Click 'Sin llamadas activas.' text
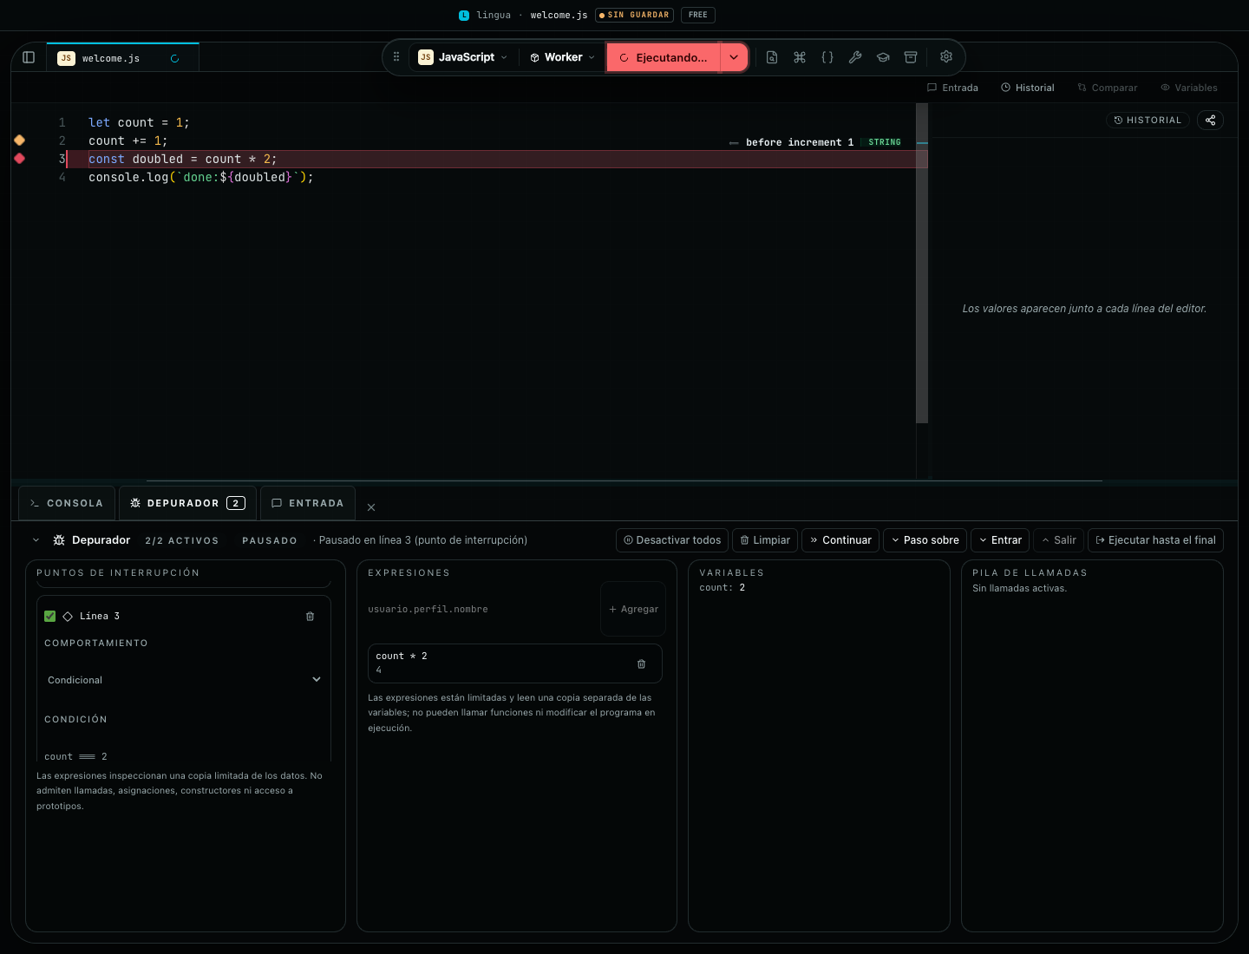Screen dimensions: 1249x954 coord(1019,588)
